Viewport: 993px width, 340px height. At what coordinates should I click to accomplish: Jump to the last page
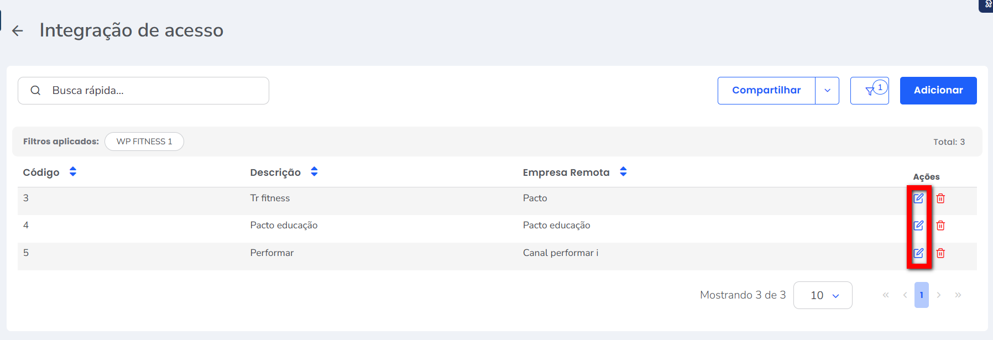[958, 295]
